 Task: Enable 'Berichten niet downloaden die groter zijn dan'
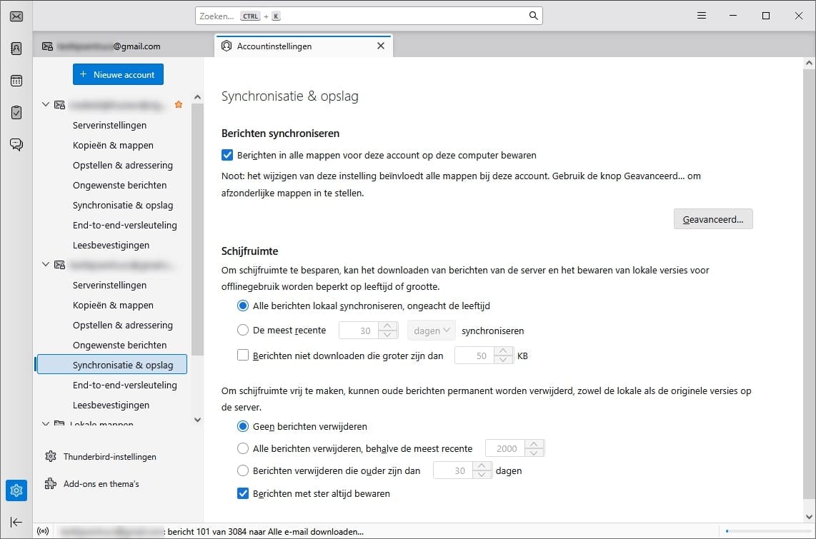coord(243,356)
